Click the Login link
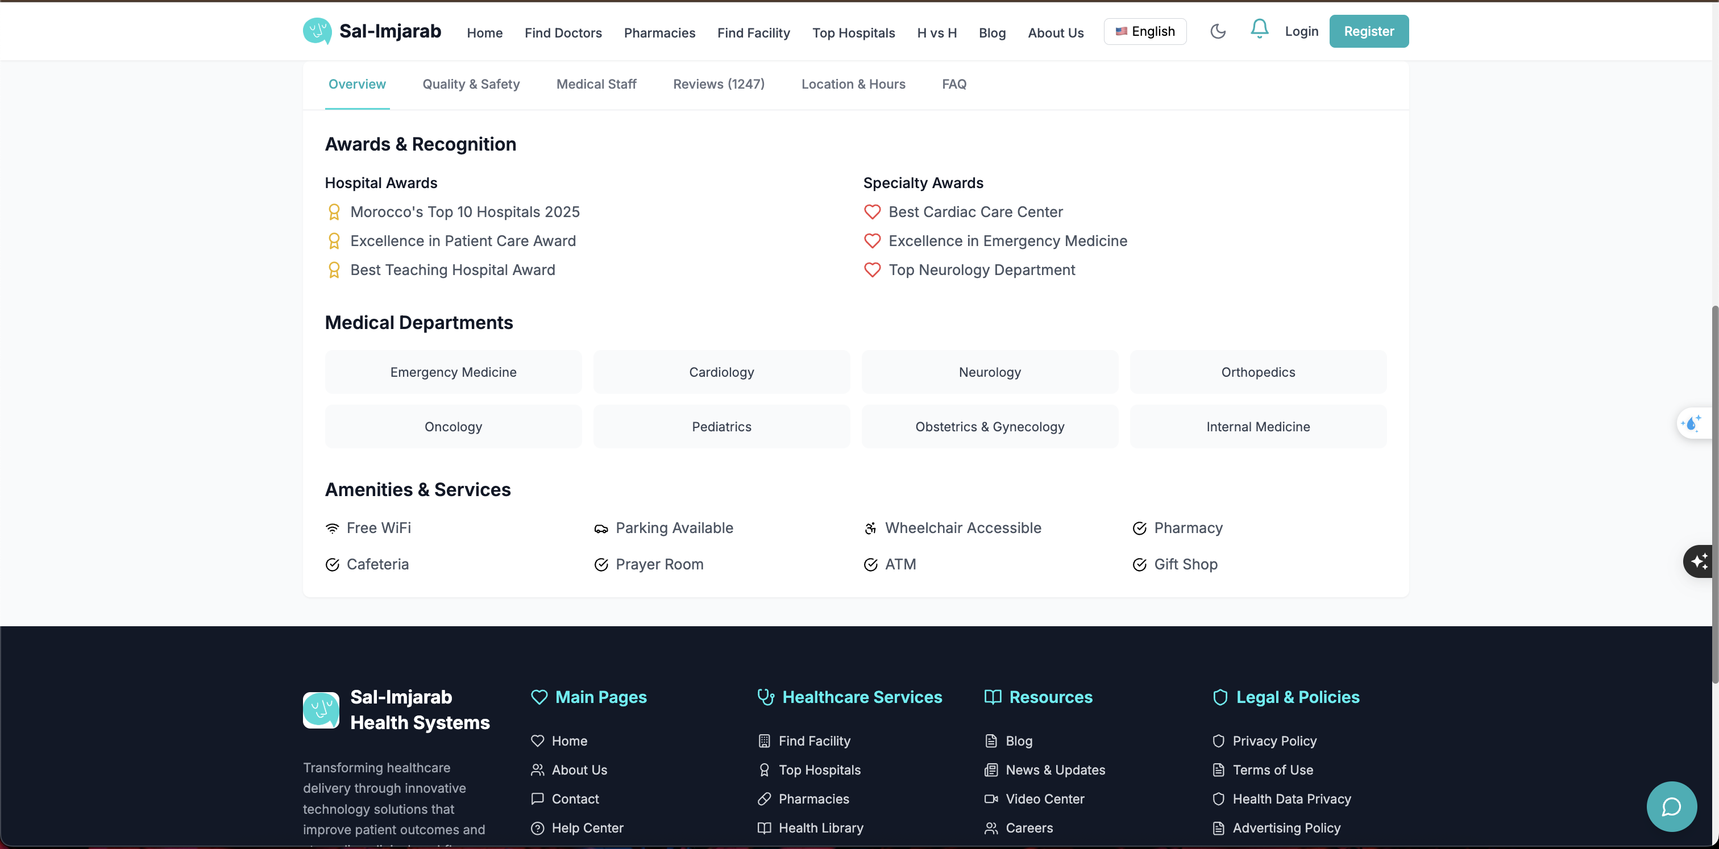Screen dimensions: 1719x849 coord(1301,31)
